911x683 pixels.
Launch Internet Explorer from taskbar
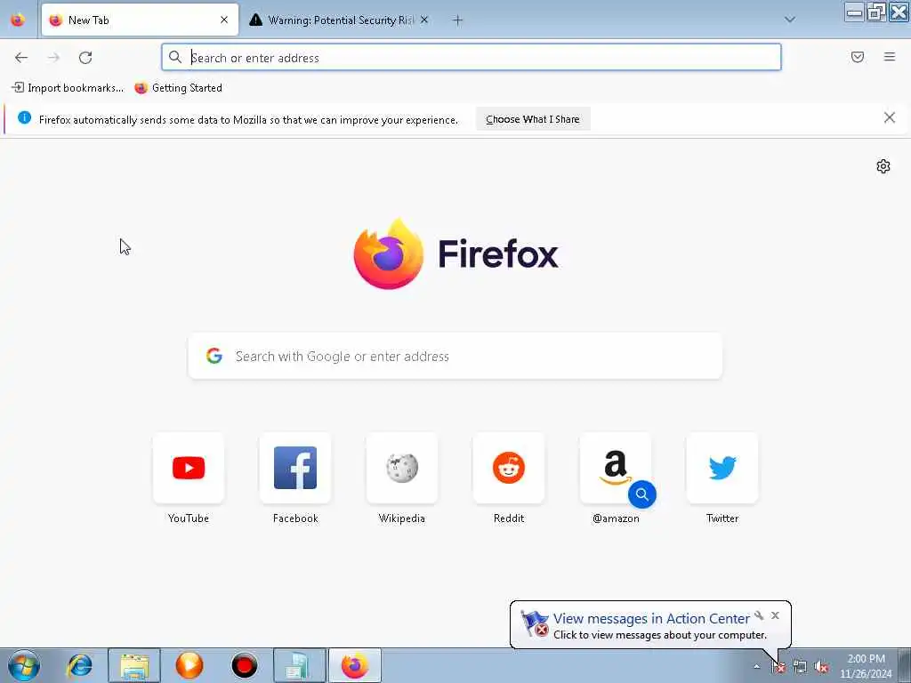click(79, 665)
